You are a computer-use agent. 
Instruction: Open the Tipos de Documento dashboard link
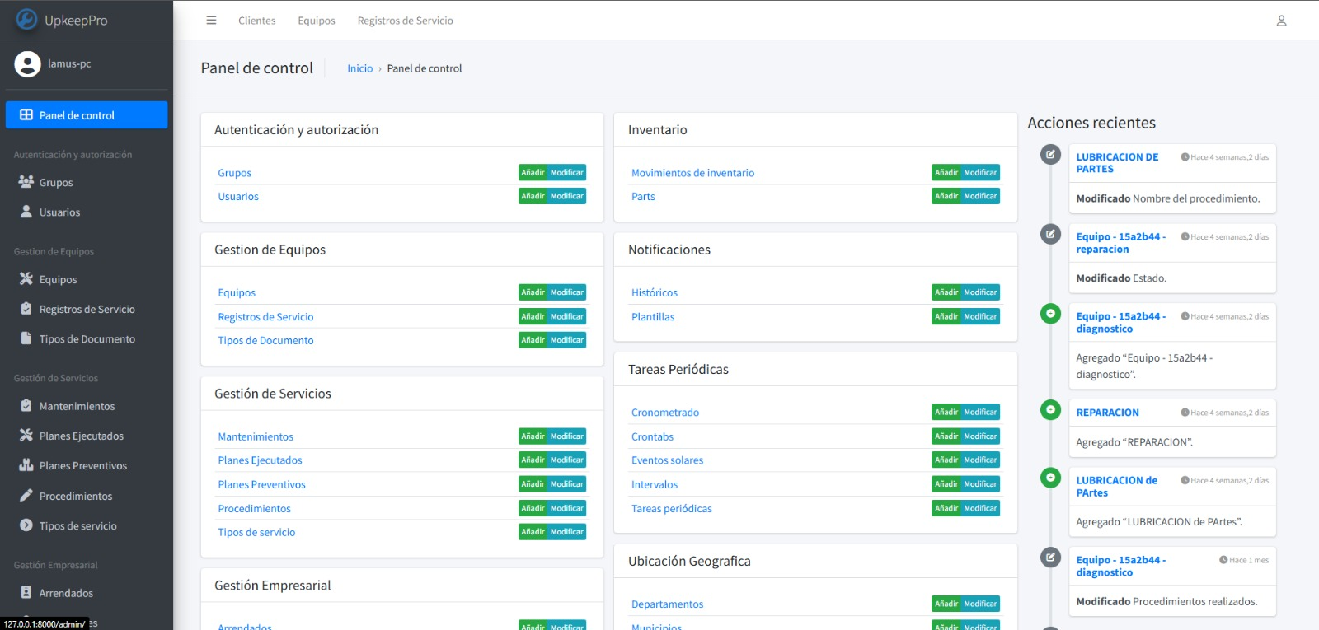pos(265,341)
